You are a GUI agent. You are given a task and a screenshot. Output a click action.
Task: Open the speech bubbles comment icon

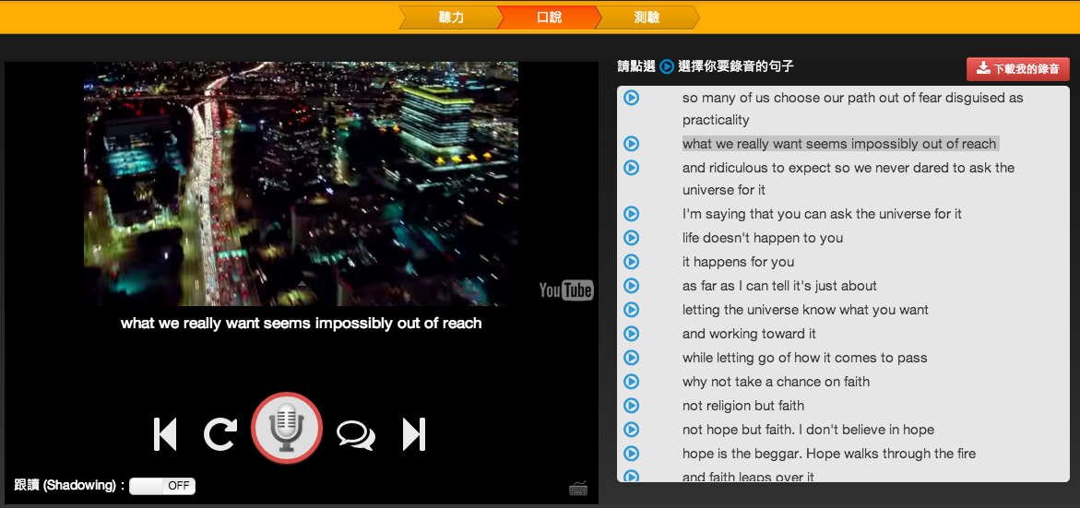355,434
